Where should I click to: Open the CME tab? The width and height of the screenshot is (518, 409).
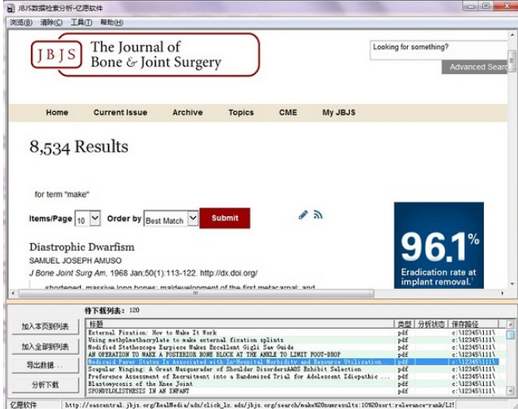(x=288, y=113)
